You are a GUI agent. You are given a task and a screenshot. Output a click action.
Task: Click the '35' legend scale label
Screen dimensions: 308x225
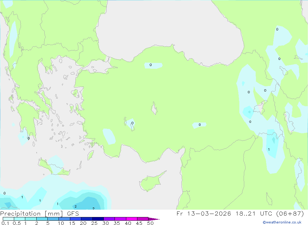117,223
